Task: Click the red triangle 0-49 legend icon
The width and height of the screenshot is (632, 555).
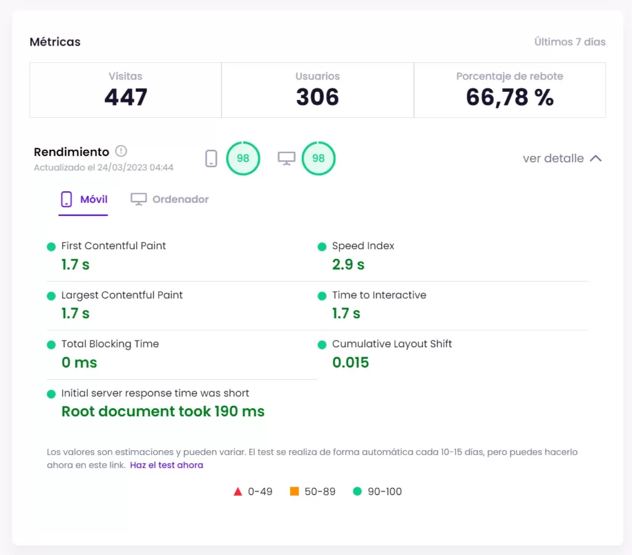Action: (x=238, y=491)
